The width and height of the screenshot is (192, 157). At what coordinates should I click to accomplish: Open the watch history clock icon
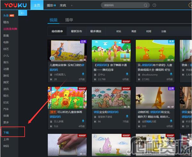[x=154, y=5]
